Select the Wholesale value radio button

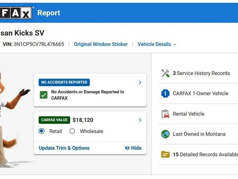[x=72, y=131]
